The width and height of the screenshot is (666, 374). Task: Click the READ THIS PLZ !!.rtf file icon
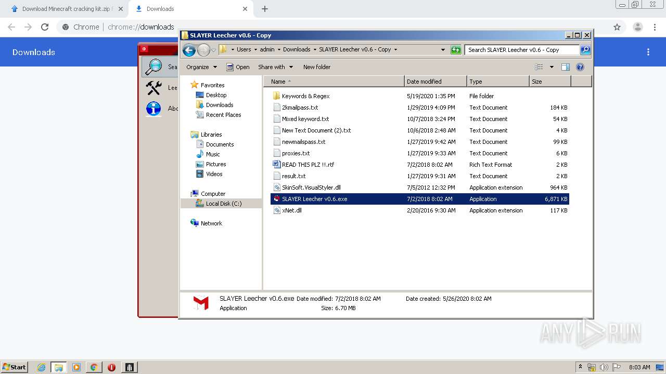point(277,165)
